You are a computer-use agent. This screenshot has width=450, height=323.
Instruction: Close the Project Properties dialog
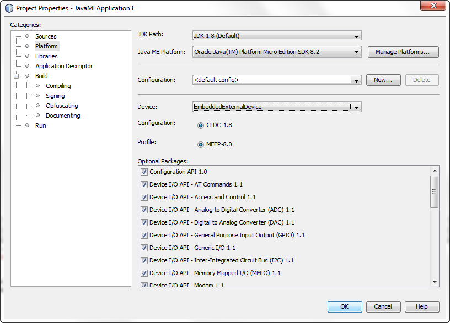click(x=433, y=6)
